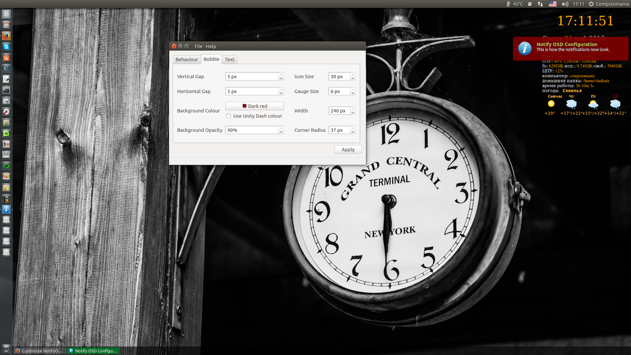This screenshot has width=631, height=355.
Task: Decrease Gauge Size with down arrow
Action: [353, 93]
